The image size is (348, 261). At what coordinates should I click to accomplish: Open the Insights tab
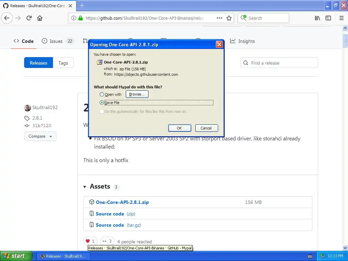[x=242, y=41]
